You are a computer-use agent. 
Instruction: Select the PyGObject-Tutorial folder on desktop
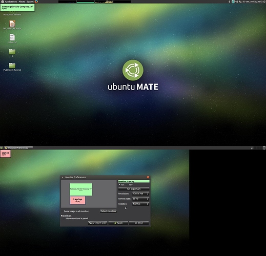12,67
